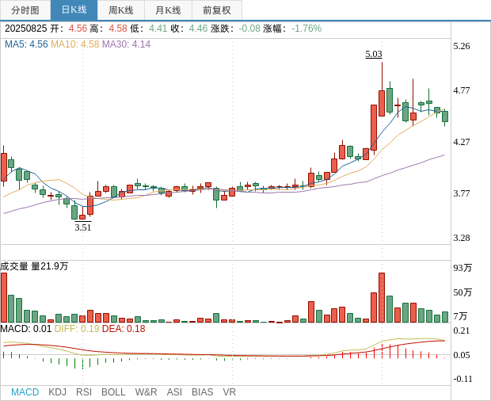Click the 3.77 price axis label

pos(462,193)
